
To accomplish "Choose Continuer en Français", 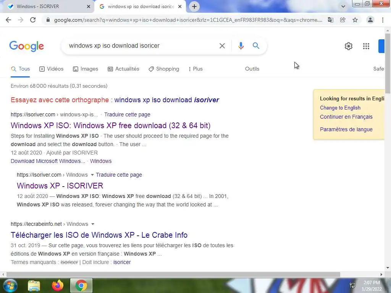I will pyautogui.click(x=346, y=117).
